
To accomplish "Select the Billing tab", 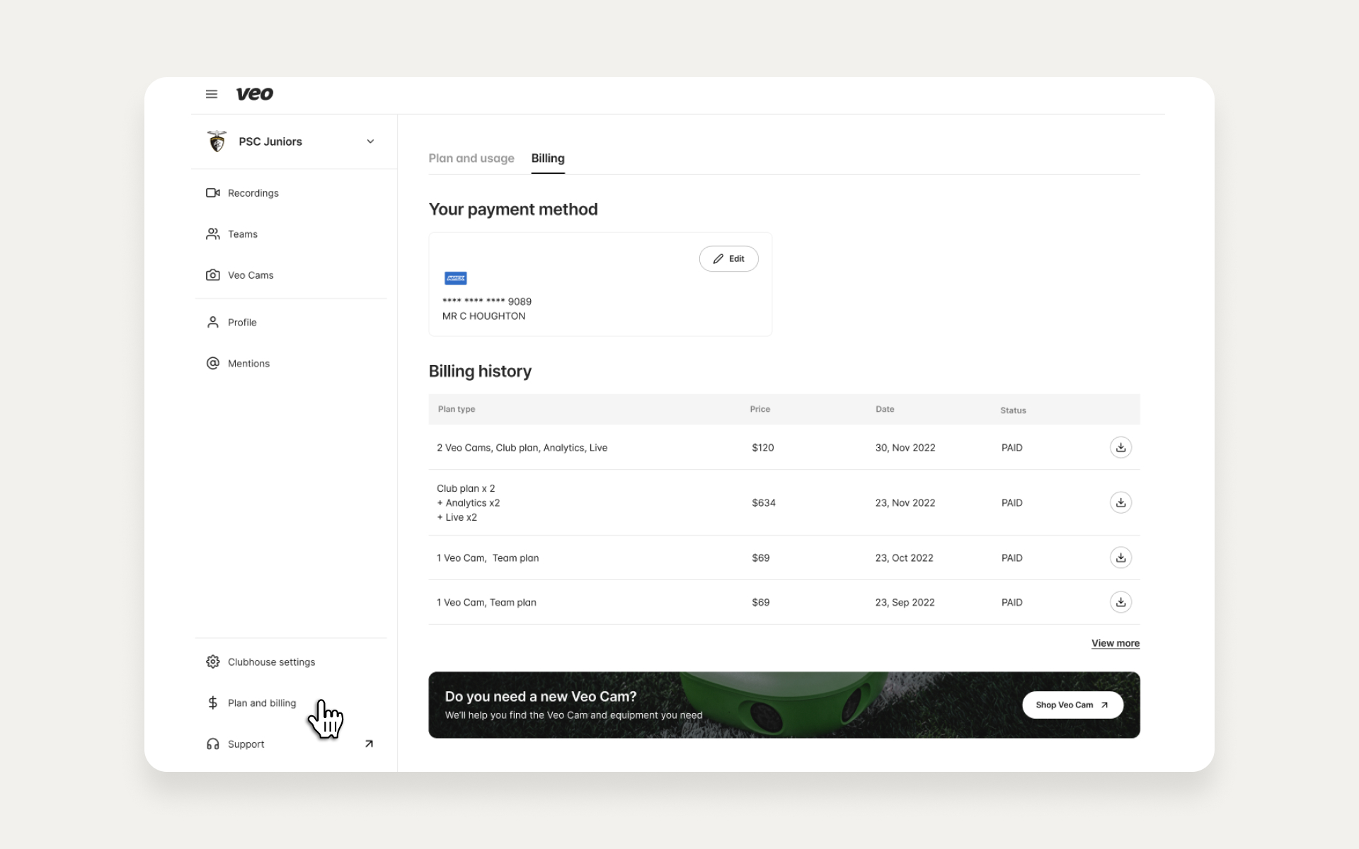I will coord(548,158).
